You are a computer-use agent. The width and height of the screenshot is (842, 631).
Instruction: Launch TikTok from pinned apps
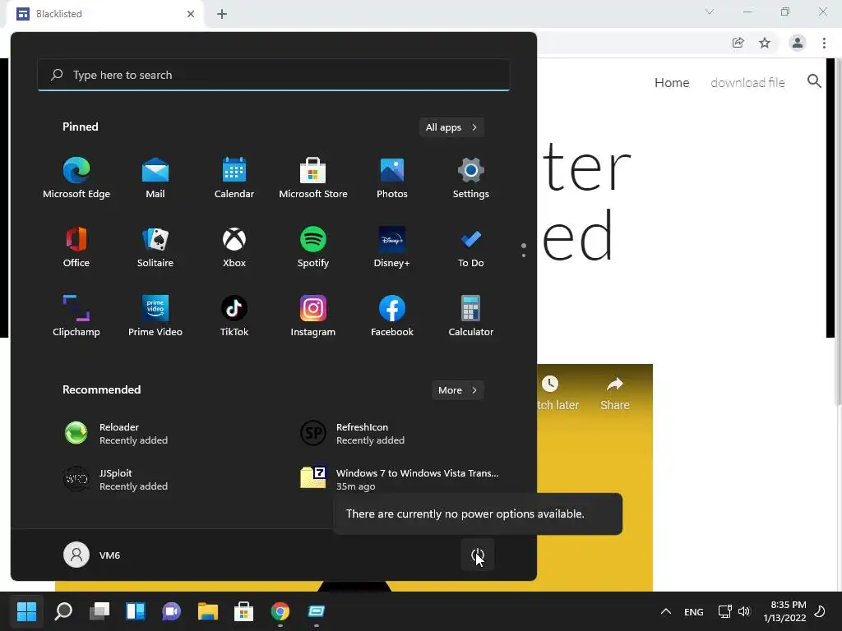(x=234, y=316)
